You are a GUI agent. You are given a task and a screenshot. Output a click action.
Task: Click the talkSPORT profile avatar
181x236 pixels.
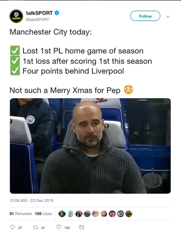point(16,16)
